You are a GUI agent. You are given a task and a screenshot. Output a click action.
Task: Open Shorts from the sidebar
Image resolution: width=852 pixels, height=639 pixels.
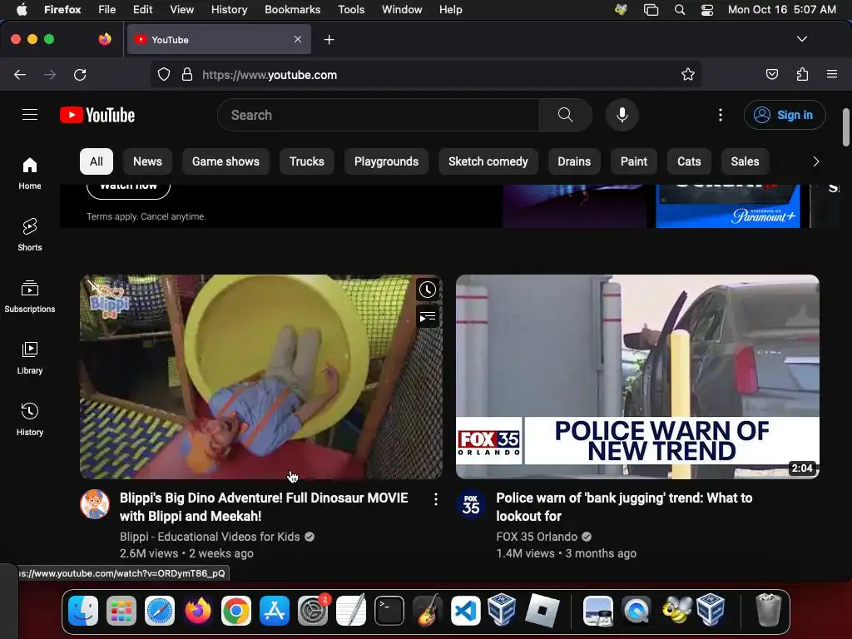point(30,235)
